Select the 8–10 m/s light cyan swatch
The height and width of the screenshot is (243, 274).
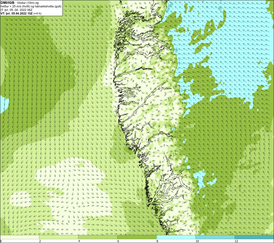tap(176, 237)
